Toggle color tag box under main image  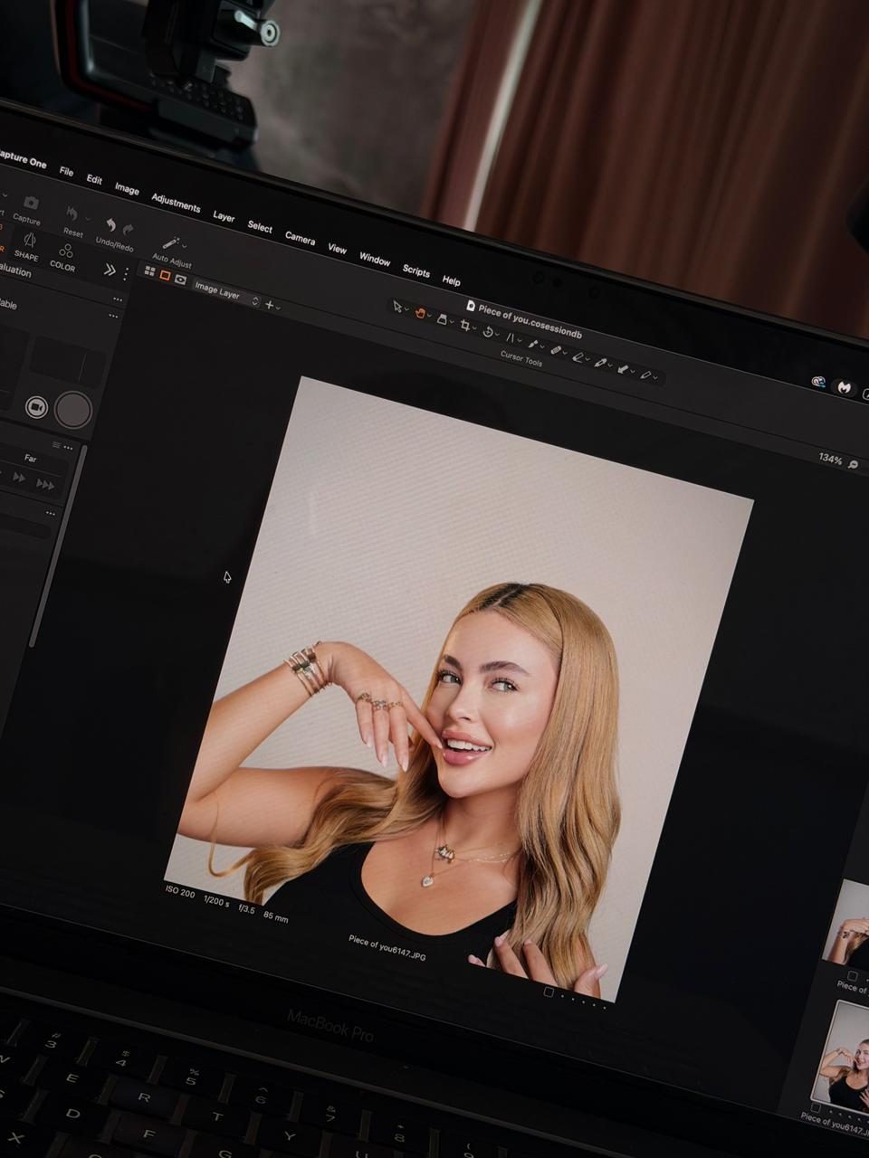point(549,992)
